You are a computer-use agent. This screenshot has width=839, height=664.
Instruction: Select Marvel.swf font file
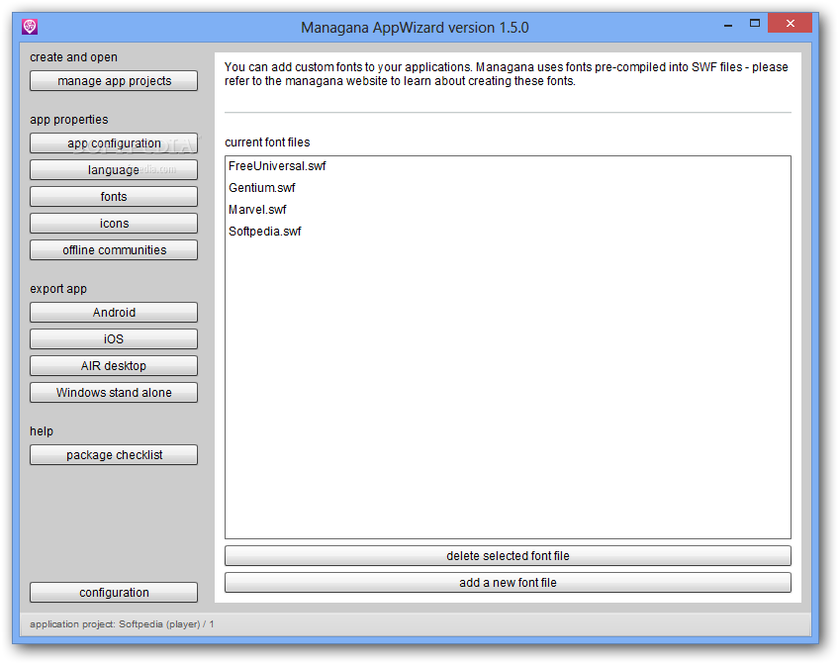(x=508, y=210)
